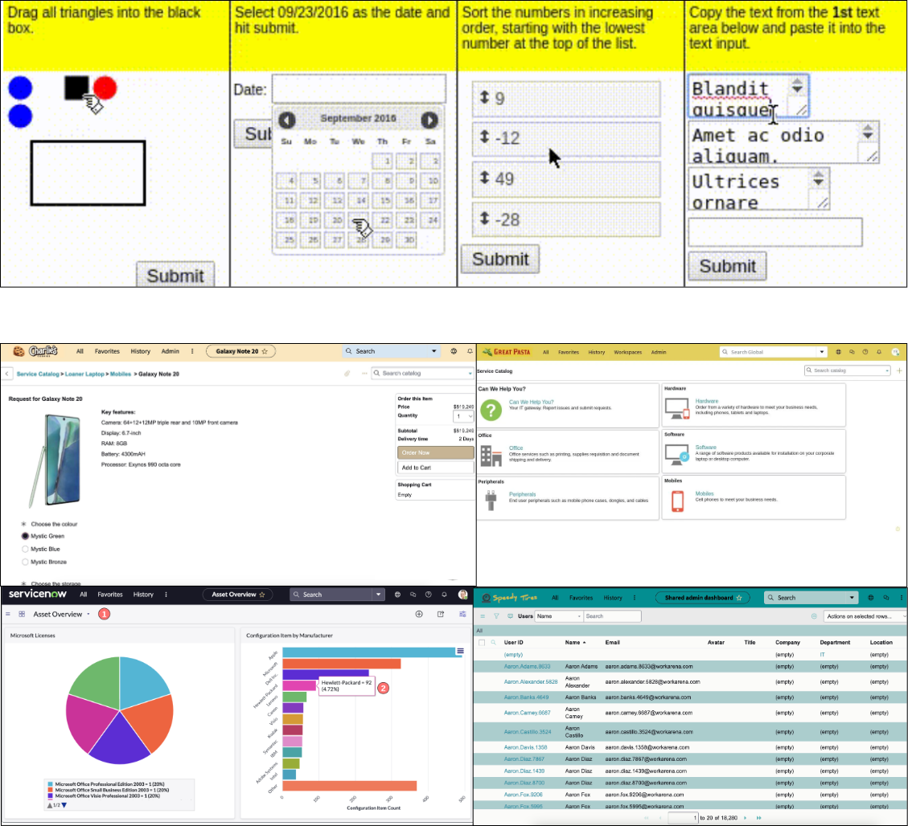Click the globe icon in Charlie's header
908x826 pixels.
pos(454,351)
